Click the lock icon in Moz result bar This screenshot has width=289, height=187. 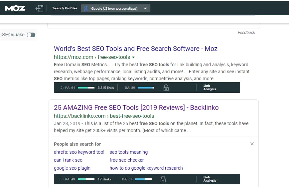(166, 88)
